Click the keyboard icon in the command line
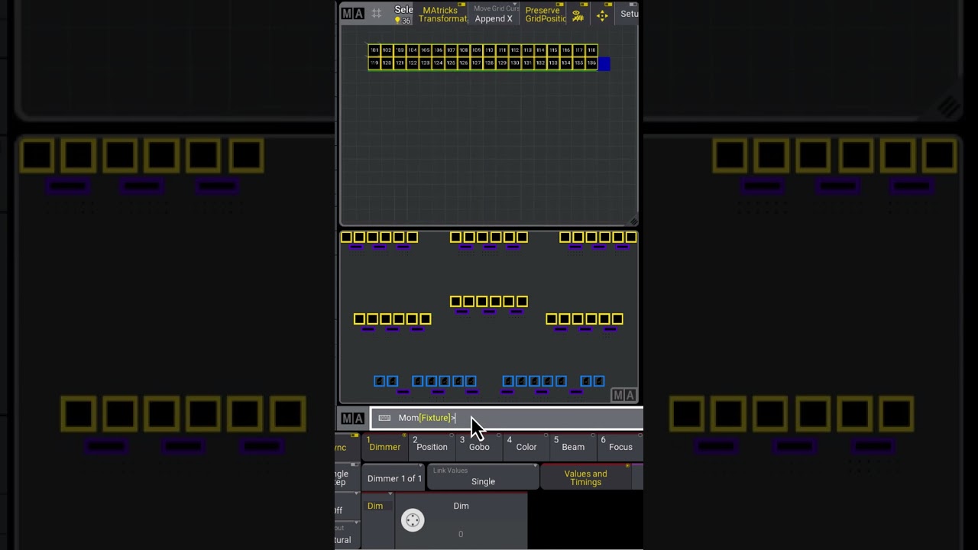978x550 pixels. click(384, 418)
